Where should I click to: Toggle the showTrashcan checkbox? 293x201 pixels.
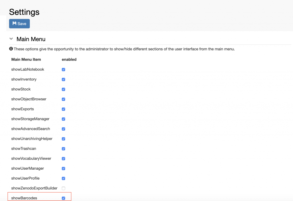click(x=64, y=149)
